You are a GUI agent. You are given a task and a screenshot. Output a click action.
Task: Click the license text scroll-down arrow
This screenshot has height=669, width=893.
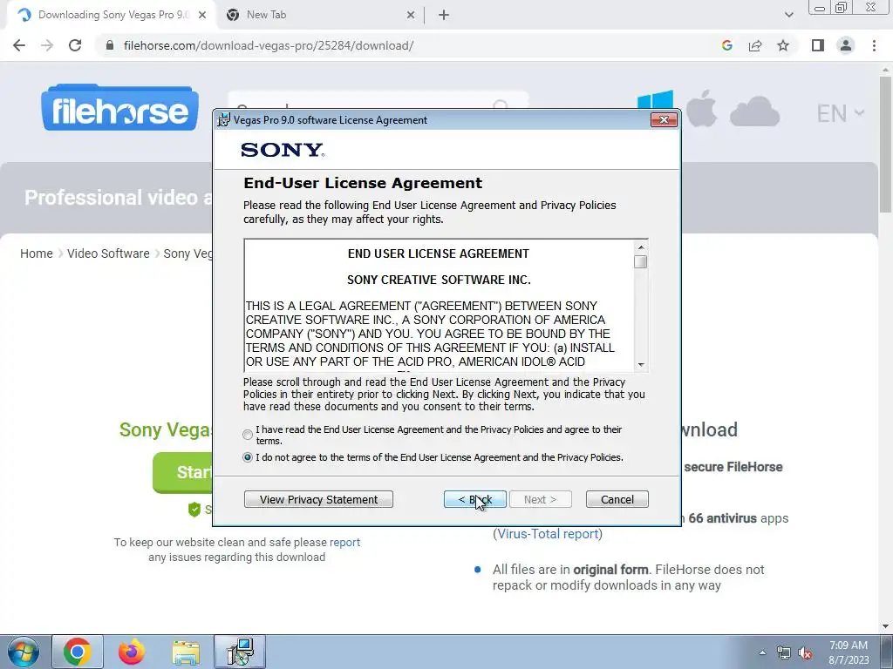tap(641, 365)
